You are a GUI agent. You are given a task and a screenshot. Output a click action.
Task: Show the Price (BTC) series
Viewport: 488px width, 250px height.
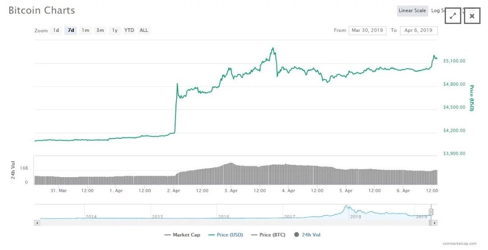point(268,235)
